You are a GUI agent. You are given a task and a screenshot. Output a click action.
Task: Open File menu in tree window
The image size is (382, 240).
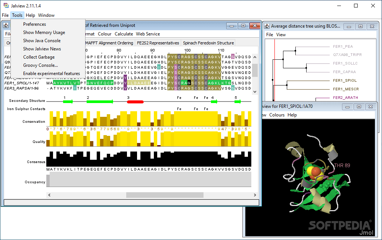pyautogui.click(x=270, y=35)
